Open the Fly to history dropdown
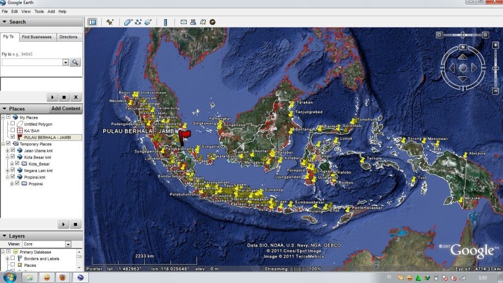503x283 pixels. 65,62
